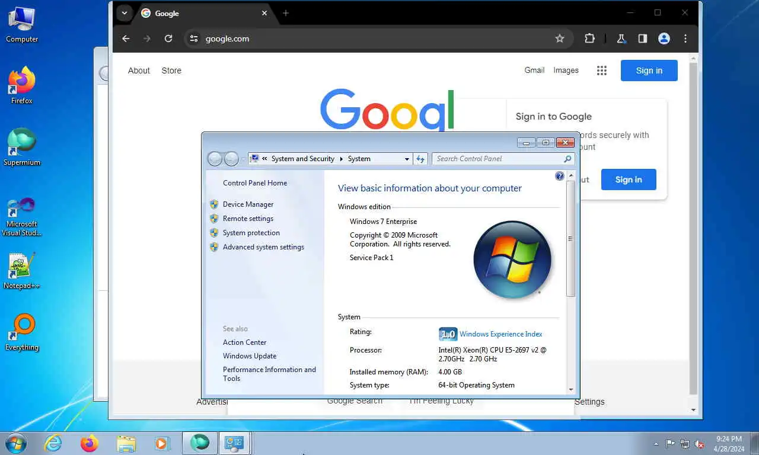Click System and Security breadcrumb

(303, 159)
